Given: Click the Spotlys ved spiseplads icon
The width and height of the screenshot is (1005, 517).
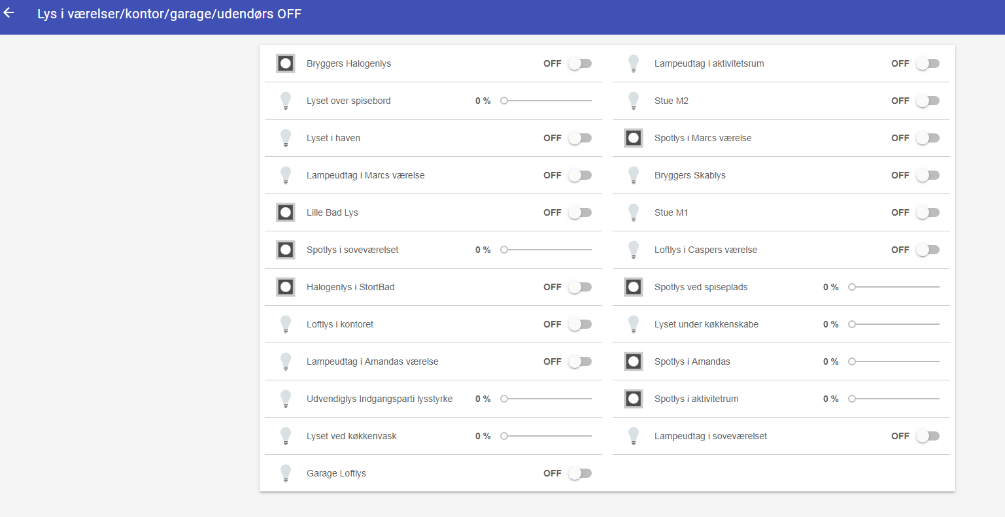Looking at the screenshot, I should pos(633,287).
